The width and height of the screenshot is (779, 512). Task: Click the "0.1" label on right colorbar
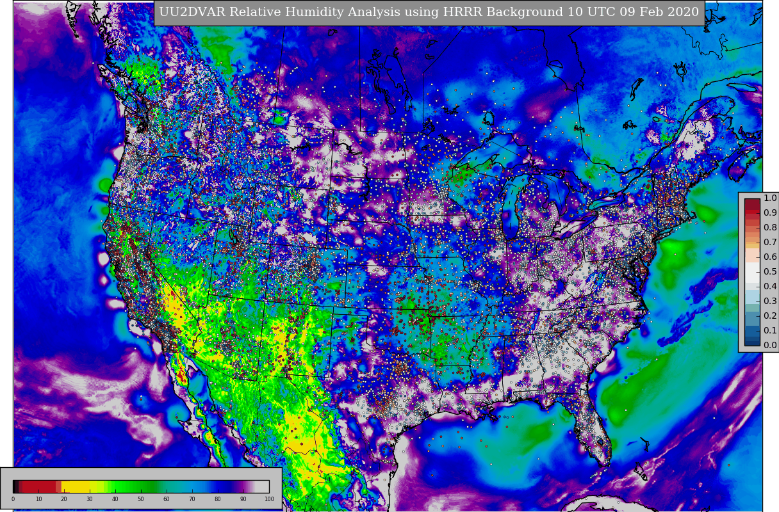pyautogui.click(x=770, y=330)
